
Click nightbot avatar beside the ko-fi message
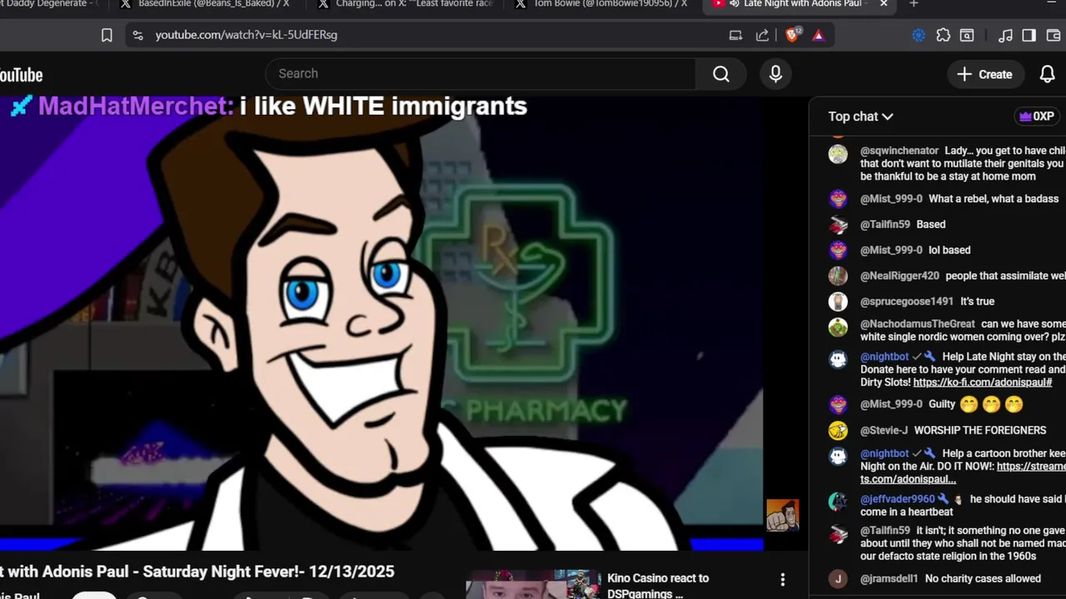coord(838,359)
